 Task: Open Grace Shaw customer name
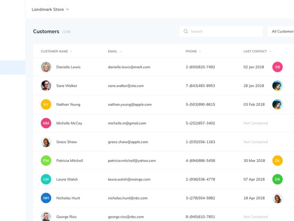tap(67, 142)
